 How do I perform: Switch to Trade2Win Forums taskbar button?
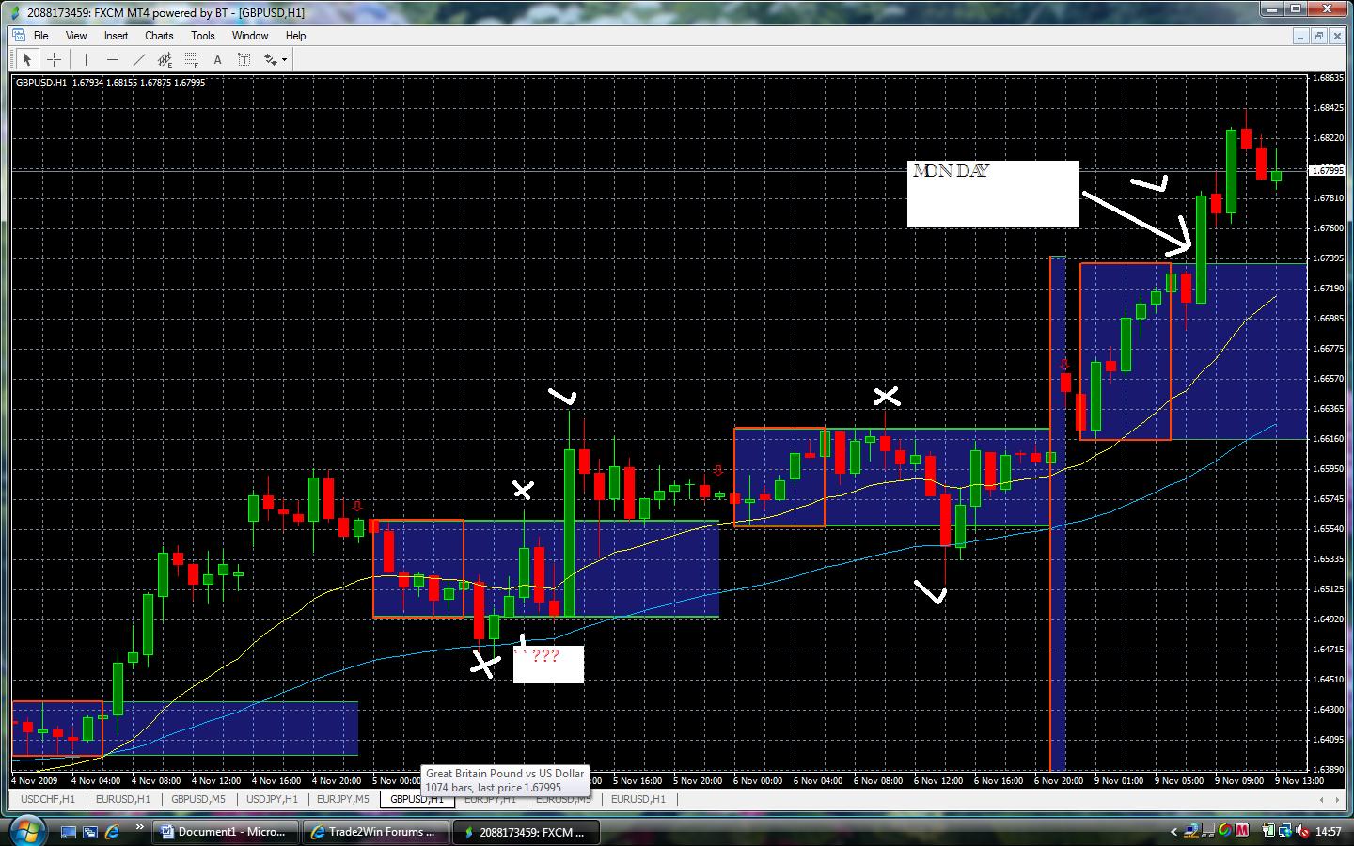376,831
